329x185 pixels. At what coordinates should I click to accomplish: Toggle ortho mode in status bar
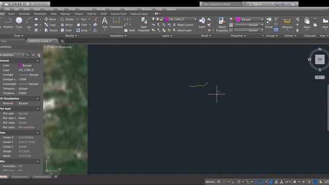pyautogui.click(x=233, y=181)
